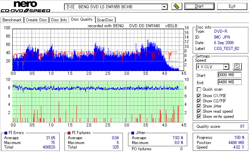Open the Create Disc tab

[x=36, y=20]
